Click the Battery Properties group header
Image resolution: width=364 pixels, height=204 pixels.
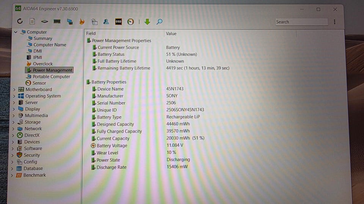tap(109, 82)
